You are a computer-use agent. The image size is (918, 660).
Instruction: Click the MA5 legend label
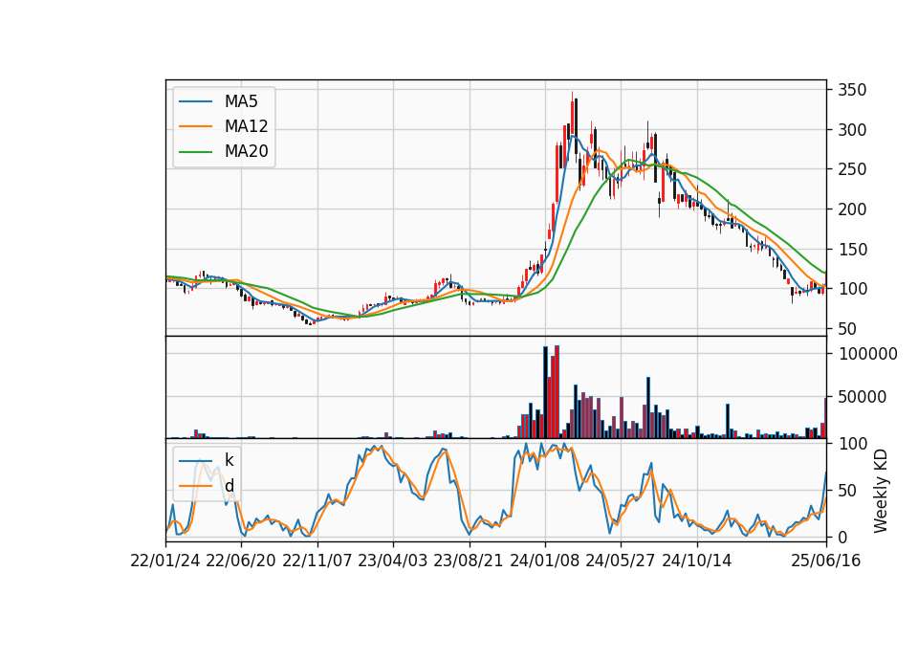[x=241, y=101]
